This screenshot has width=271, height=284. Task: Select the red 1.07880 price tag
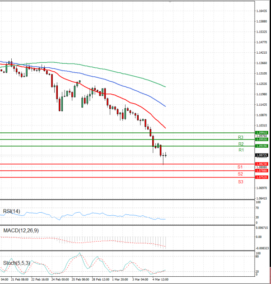click(x=262, y=171)
